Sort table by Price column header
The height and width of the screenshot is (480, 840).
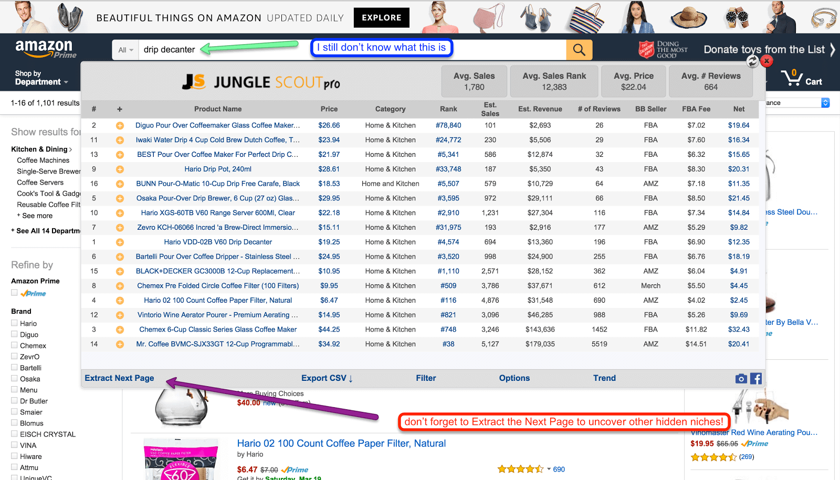click(329, 109)
